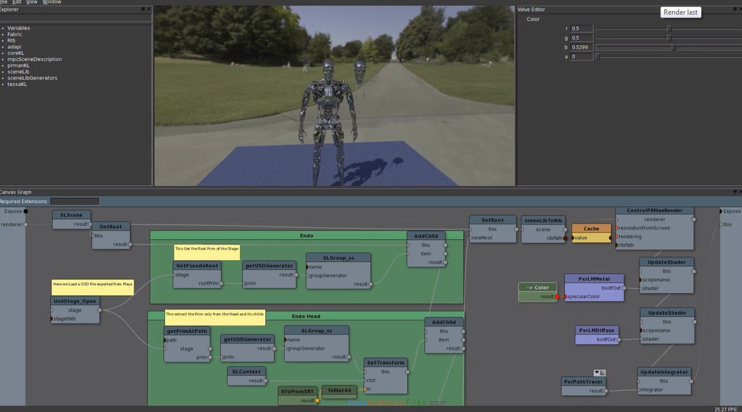
Task: Click the Explorer search field
Action: (76, 18)
